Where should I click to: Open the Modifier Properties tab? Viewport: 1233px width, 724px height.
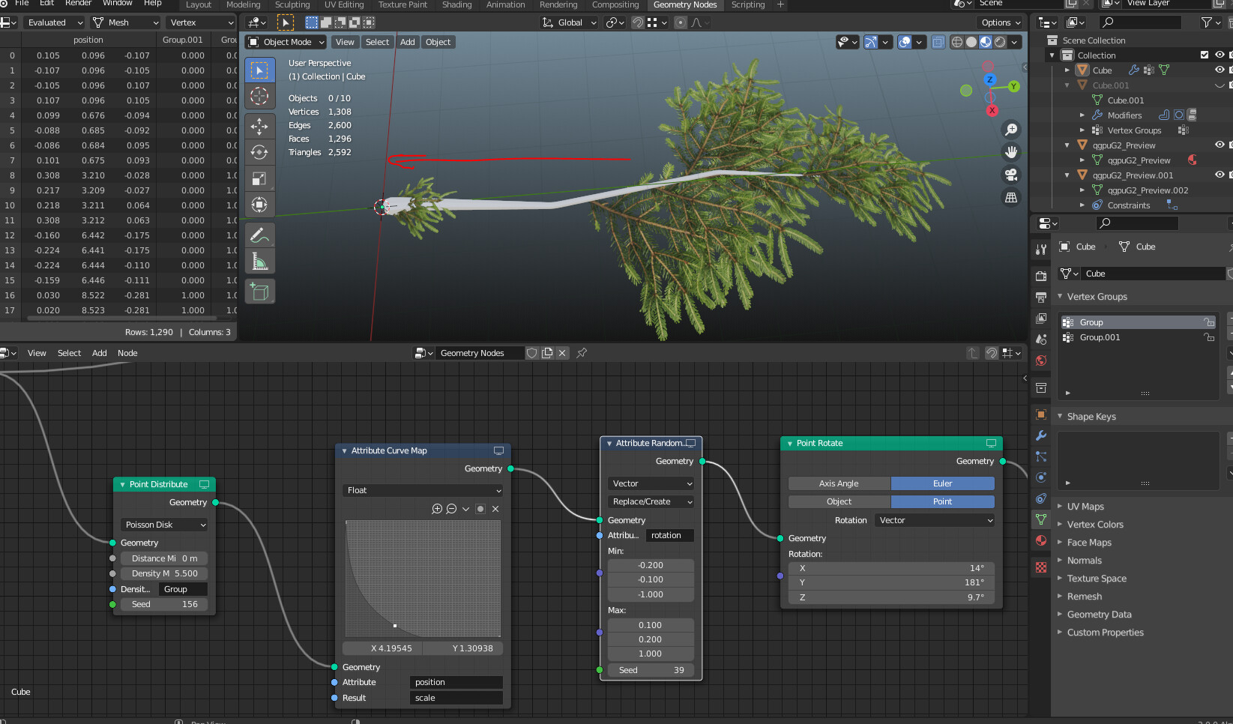click(x=1040, y=435)
